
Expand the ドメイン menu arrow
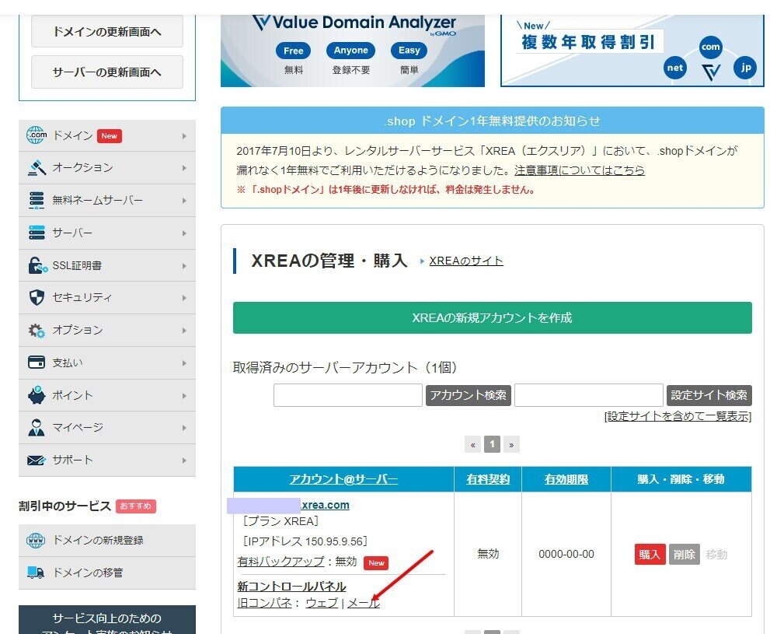point(184,135)
